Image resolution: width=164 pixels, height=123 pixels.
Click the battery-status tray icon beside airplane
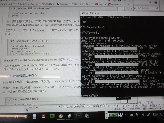click(131, 115)
